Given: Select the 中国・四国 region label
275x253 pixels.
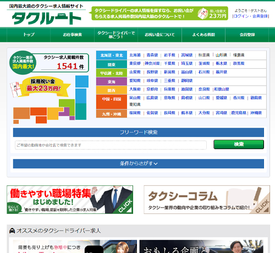Looking at the screenshot, I should pos(112,102).
